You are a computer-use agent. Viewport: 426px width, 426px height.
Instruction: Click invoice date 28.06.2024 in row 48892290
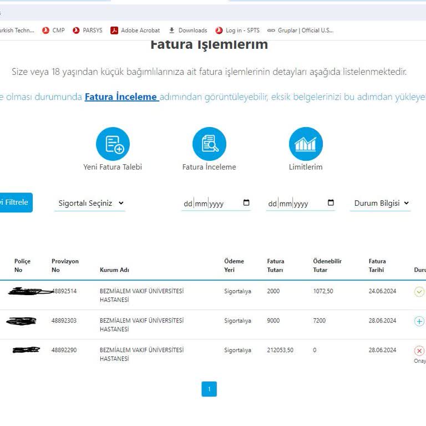tap(382, 350)
